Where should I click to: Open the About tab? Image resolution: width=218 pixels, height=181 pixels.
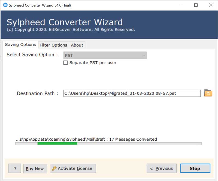(x=77, y=45)
